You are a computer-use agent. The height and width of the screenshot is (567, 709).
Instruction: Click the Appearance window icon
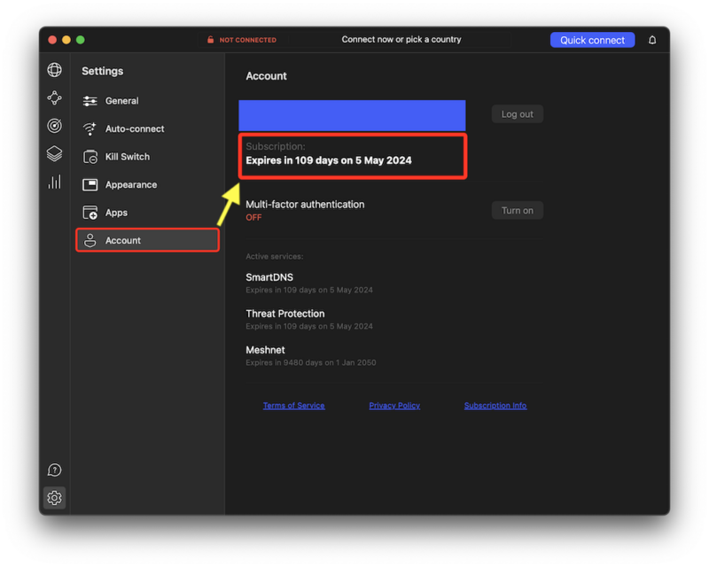tap(90, 184)
